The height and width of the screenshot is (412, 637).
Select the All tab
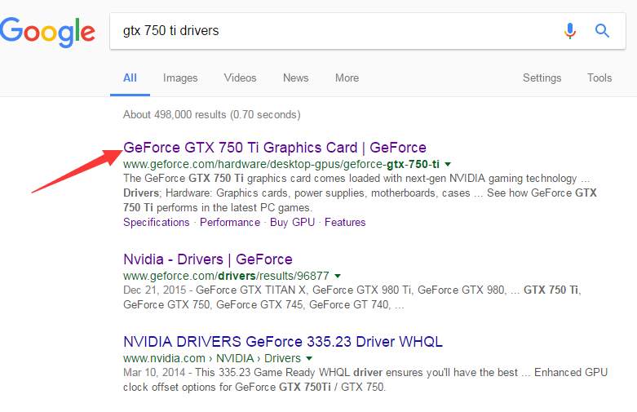coord(130,78)
